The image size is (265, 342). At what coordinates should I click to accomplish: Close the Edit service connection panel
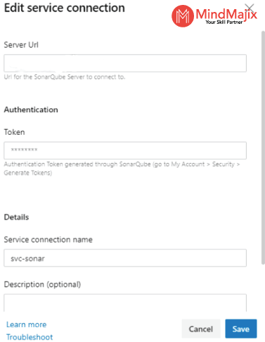coord(250,8)
